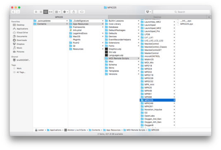Image resolution: width=221 pixels, height=150 pixels.
Task: Expand the Oxygen_3rd_Gen folder arrow
Action: 174,119
